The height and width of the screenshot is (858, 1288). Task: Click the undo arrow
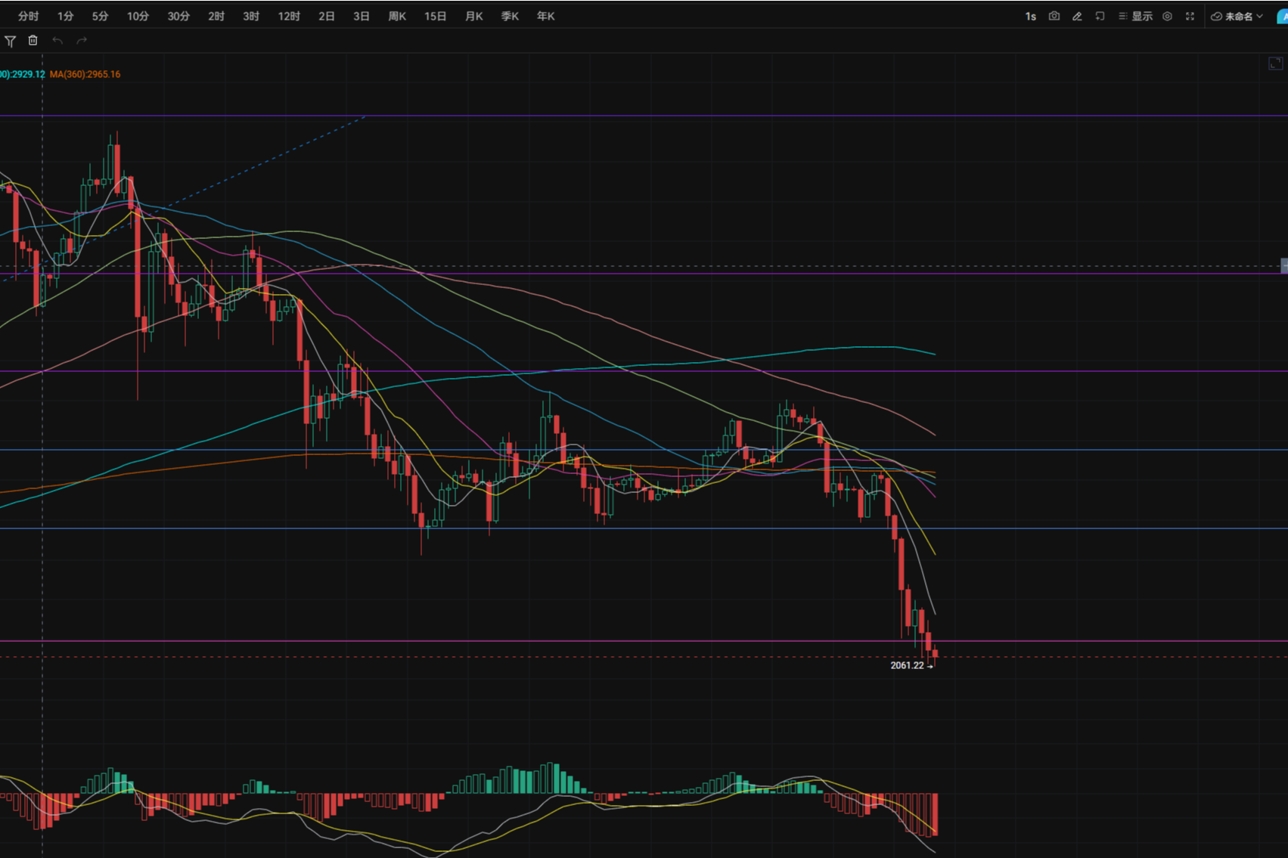[x=57, y=41]
